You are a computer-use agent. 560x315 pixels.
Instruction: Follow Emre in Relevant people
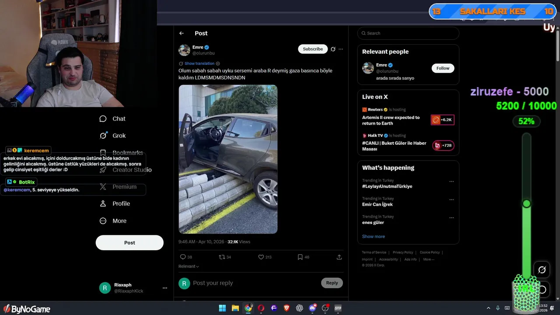click(x=443, y=68)
